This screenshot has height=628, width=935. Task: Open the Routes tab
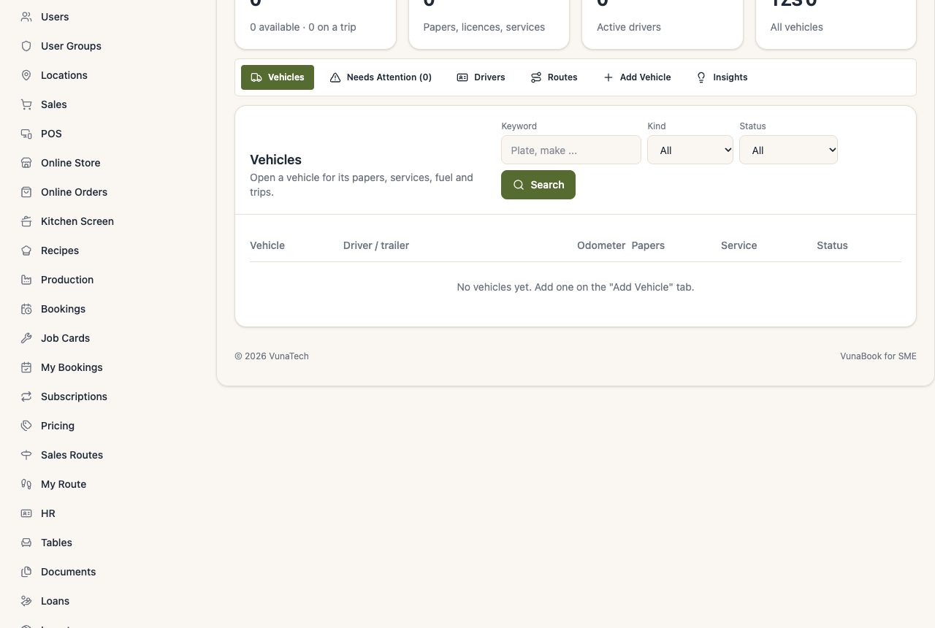[x=554, y=77]
